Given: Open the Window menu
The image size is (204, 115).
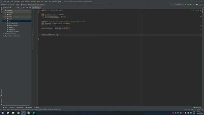Looking at the screenshot, I should (55, 2).
